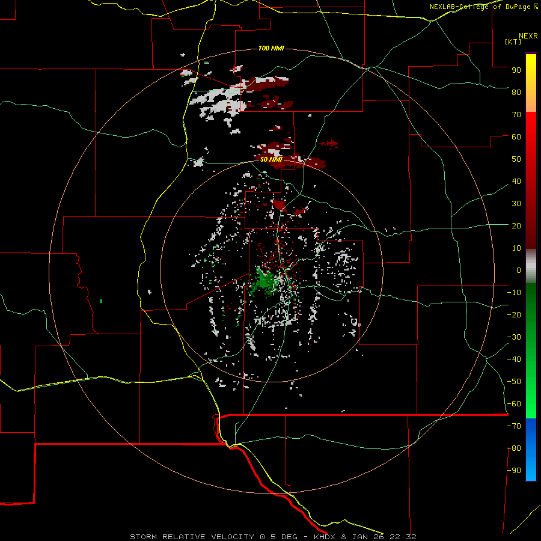Image resolution: width=541 pixels, height=541 pixels.
Task: Click the 80 value on the velocity scale
Action: (516, 93)
